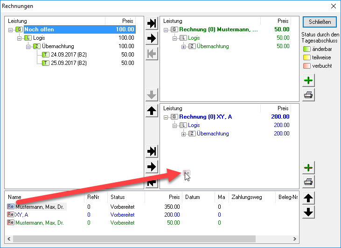Image resolution: width=341 pixels, height=248 pixels.
Task: Select Rechnung (0) Mustermann tree row
Action: (x=218, y=29)
